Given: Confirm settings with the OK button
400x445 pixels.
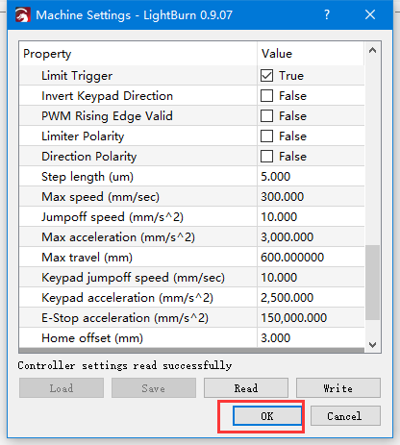Looking at the screenshot, I should coord(267,416).
